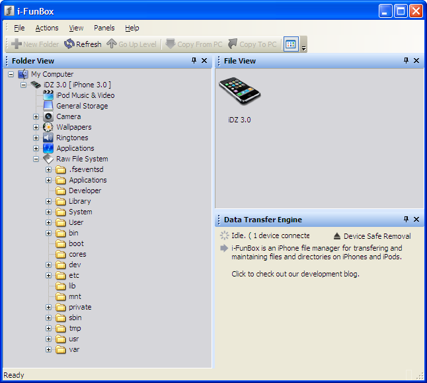This screenshot has width=427, height=383.
Task: Pin the File View panel
Action: coord(406,60)
